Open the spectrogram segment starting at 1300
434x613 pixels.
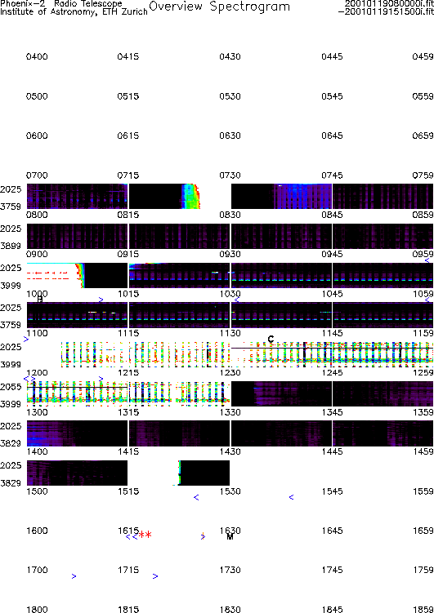(x=77, y=433)
